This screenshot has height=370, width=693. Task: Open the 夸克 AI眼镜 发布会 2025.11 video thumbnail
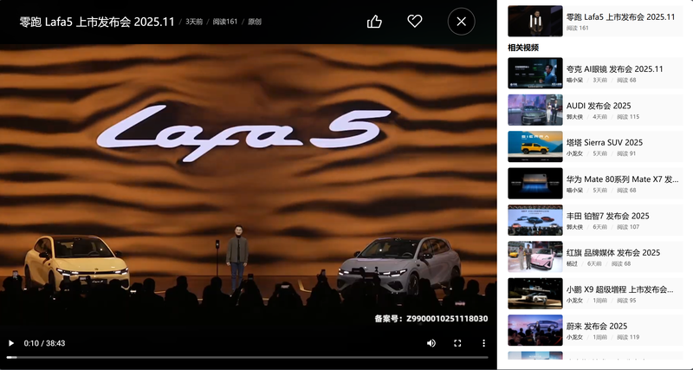(535, 73)
